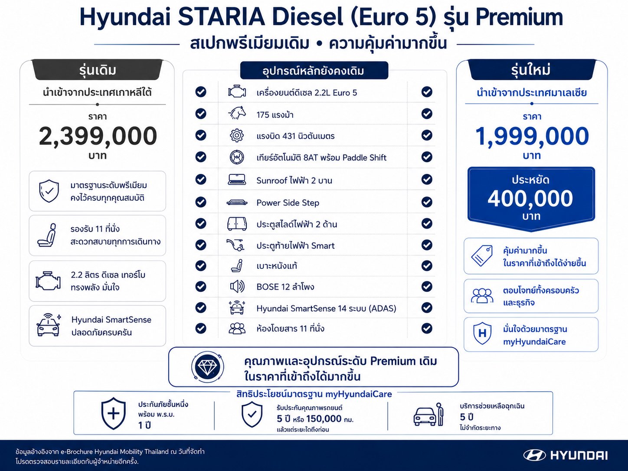Click the new price 1,999,000
628x471 pixels.
(x=532, y=136)
